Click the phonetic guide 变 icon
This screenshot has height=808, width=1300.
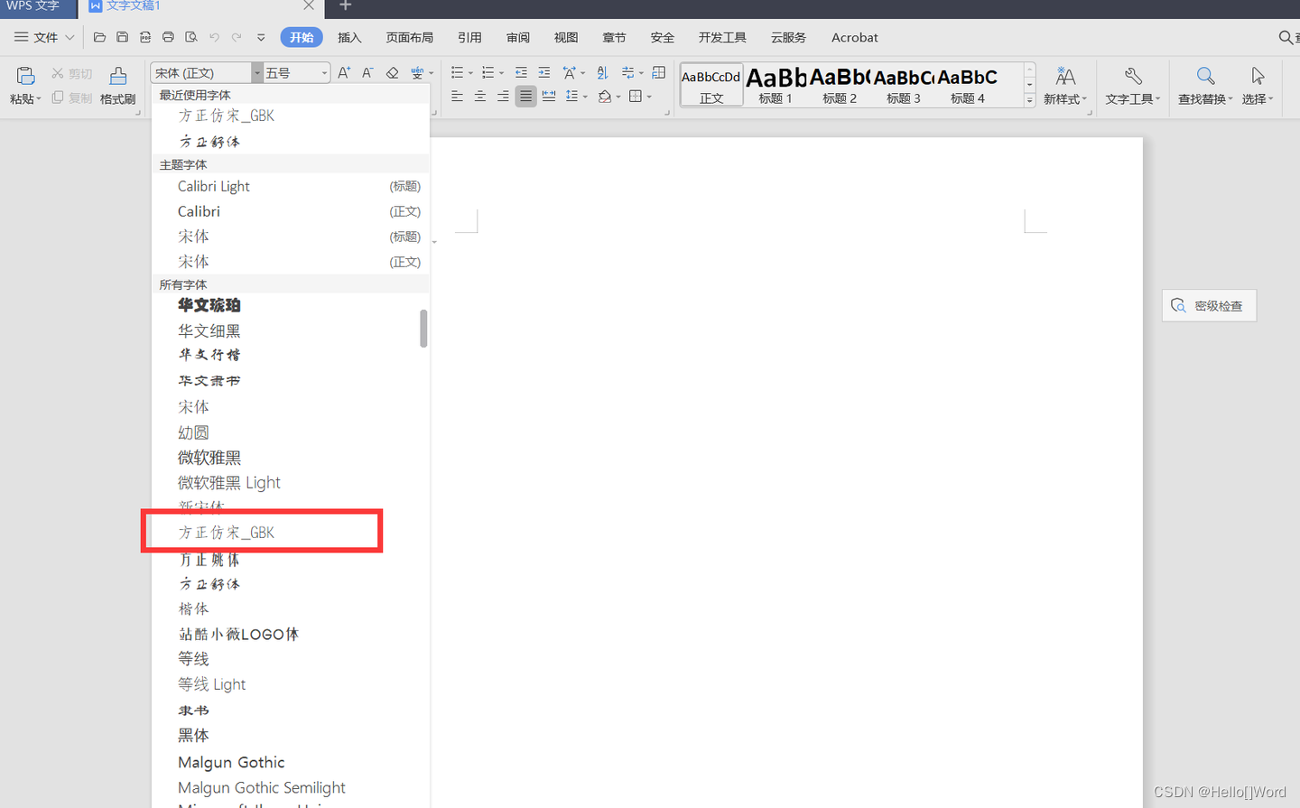click(x=416, y=72)
